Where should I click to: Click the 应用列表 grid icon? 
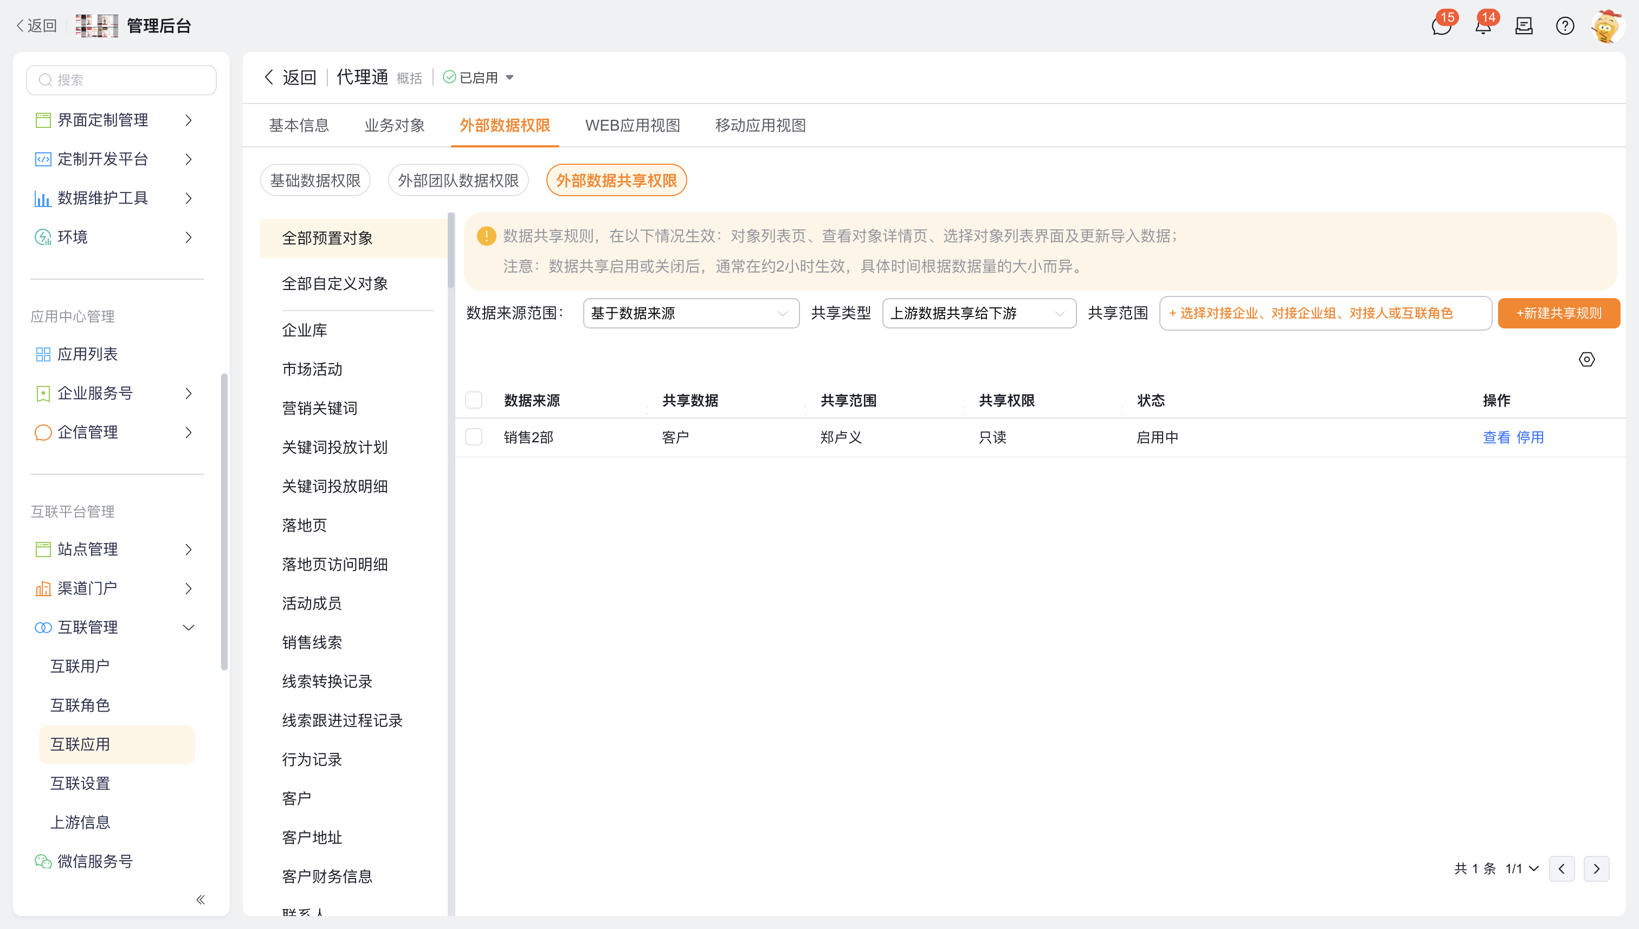tap(43, 354)
